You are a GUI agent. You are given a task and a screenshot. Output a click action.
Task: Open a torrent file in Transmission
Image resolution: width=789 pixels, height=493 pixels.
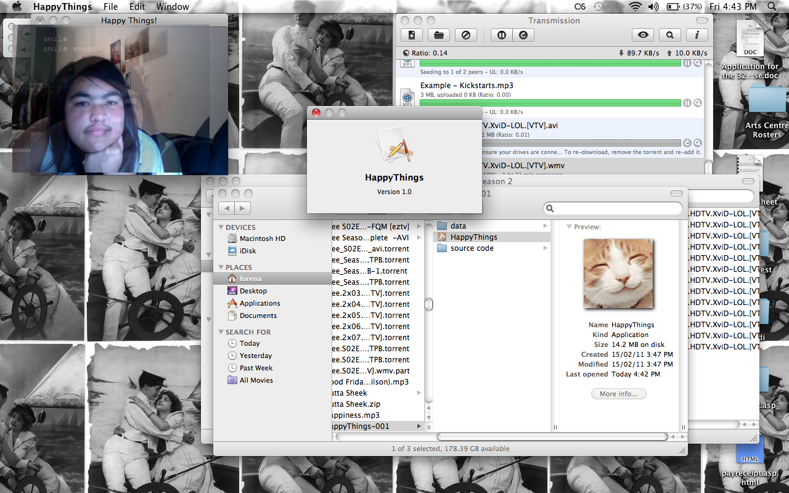pos(439,35)
